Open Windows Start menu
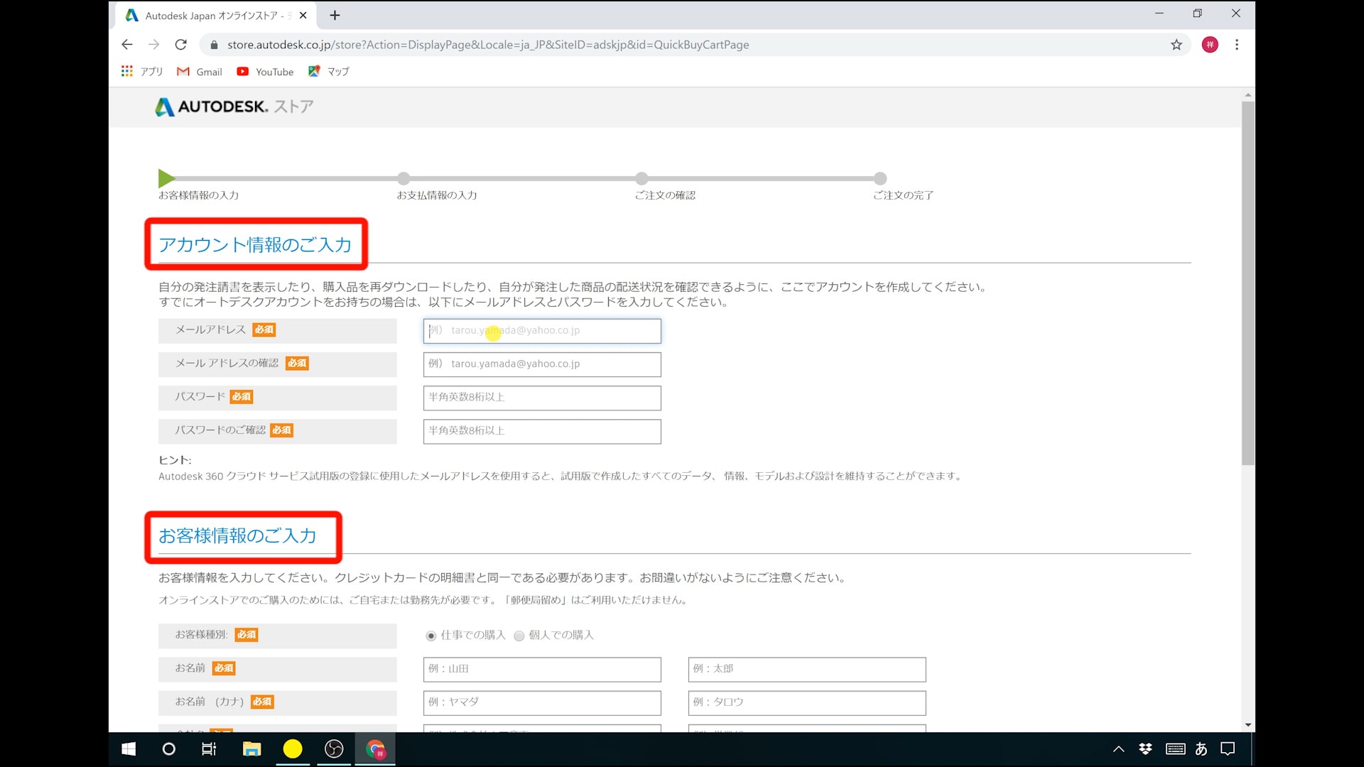The height and width of the screenshot is (767, 1364). (x=129, y=749)
